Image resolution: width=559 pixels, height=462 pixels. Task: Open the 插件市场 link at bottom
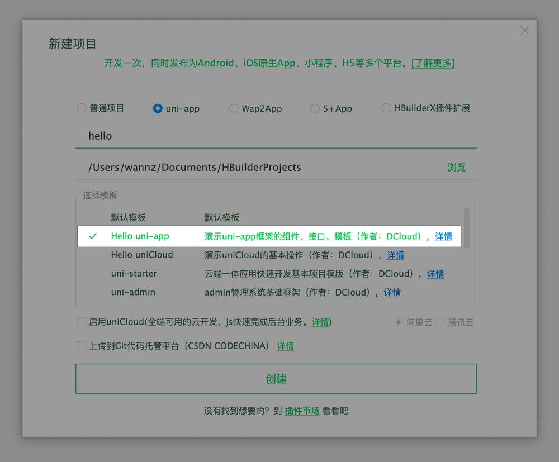(x=302, y=411)
